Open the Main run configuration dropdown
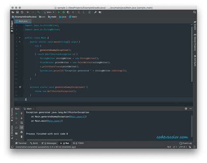Screen dimensions: 207x163 [x=49, y=12]
